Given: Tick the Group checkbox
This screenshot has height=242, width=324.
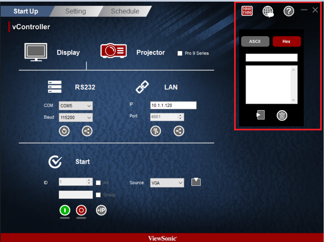Looking at the screenshot, I should [x=98, y=195].
